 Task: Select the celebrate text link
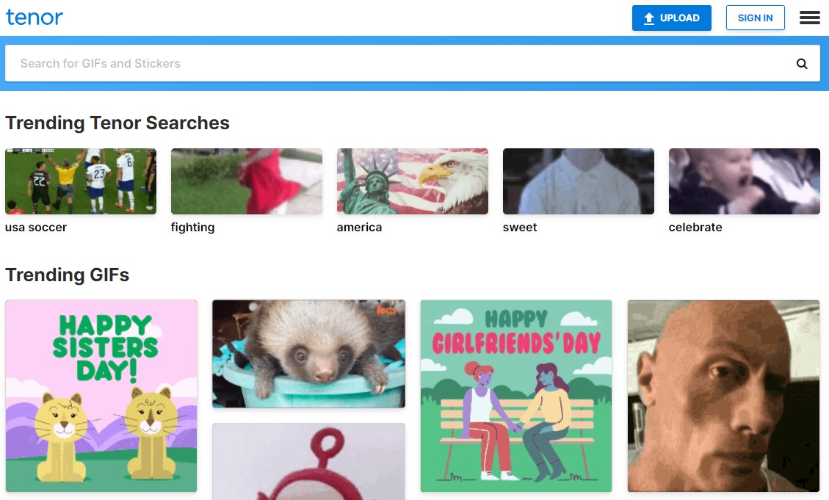tap(695, 228)
